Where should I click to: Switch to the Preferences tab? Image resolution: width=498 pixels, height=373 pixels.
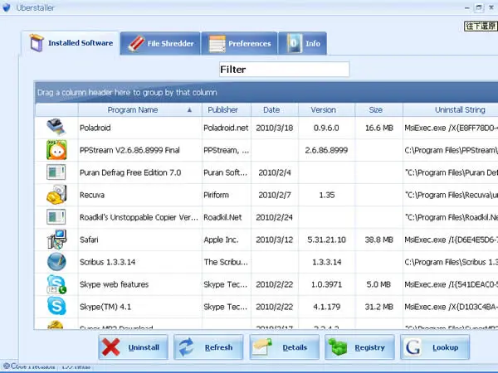[x=240, y=43]
